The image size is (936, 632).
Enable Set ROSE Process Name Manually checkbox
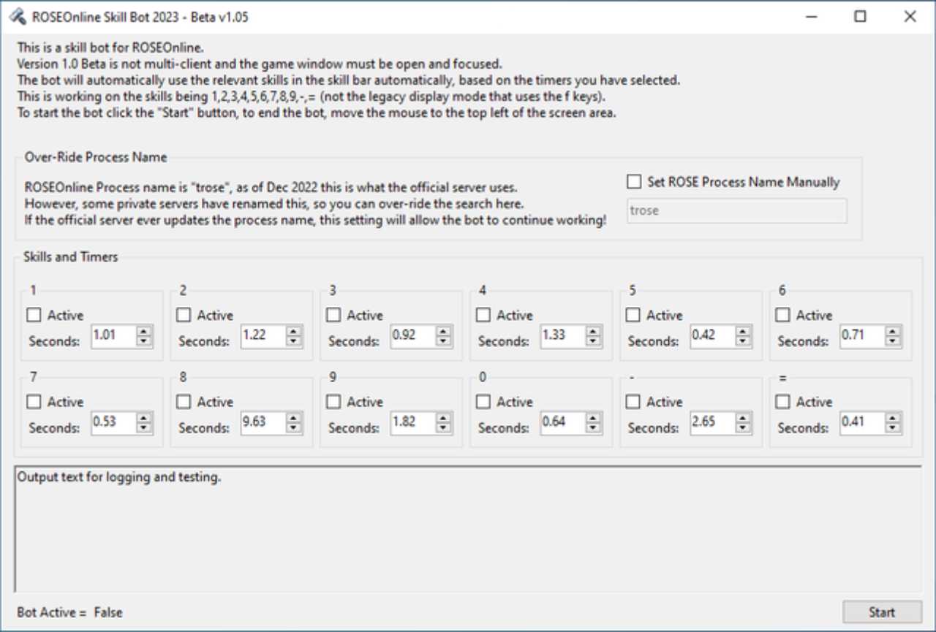click(634, 182)
